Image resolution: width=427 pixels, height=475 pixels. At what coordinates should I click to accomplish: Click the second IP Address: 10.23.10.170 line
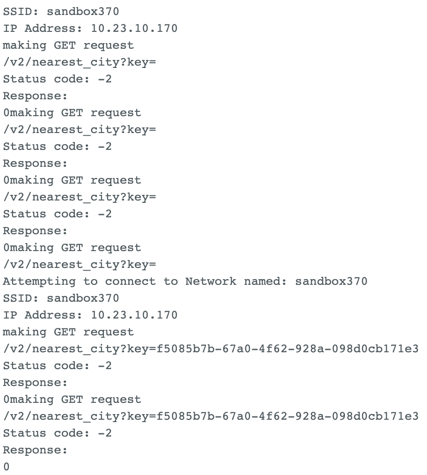point(90,315)
